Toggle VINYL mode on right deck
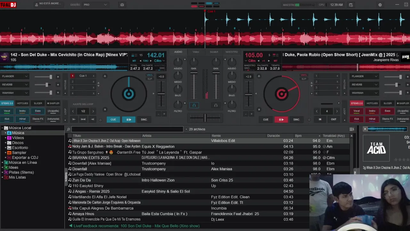This screenshot has height=231, width=410. [304, 75]
